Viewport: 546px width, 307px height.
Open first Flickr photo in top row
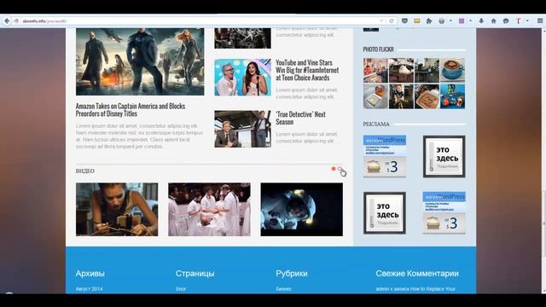tap(375, 70)
